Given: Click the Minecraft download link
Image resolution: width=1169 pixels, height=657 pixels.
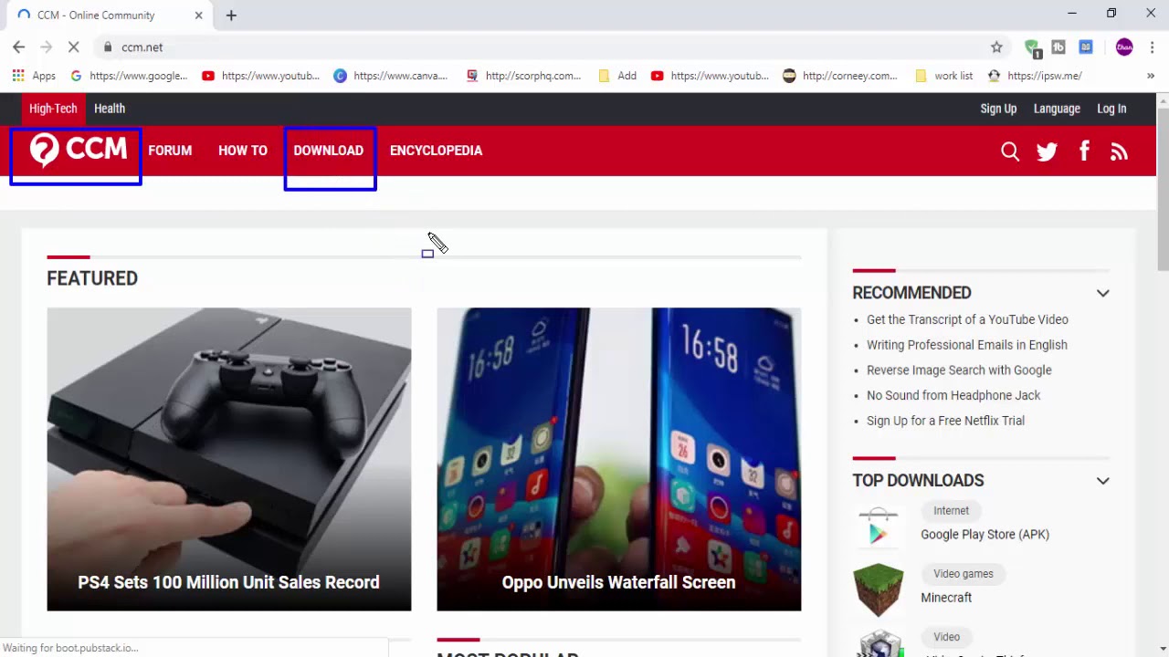Looking at the screenshot, I should (946, 598).
